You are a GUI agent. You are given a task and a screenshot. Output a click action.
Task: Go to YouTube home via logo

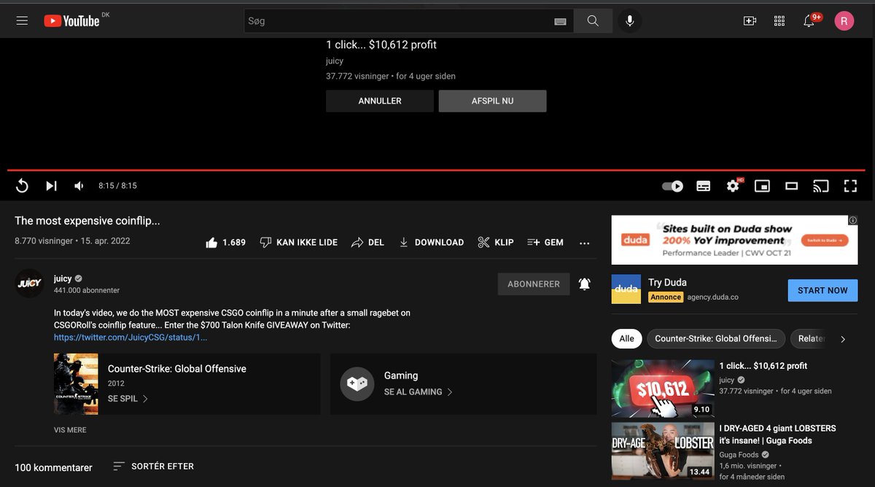pyautogui.click(x=71, y=21)
